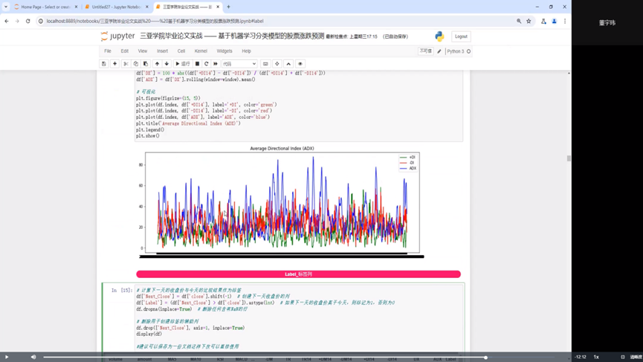The height and width of the screenshot is (362, 643).
Task: Expand the Cell menu
Action: click(x=181, y=51)
